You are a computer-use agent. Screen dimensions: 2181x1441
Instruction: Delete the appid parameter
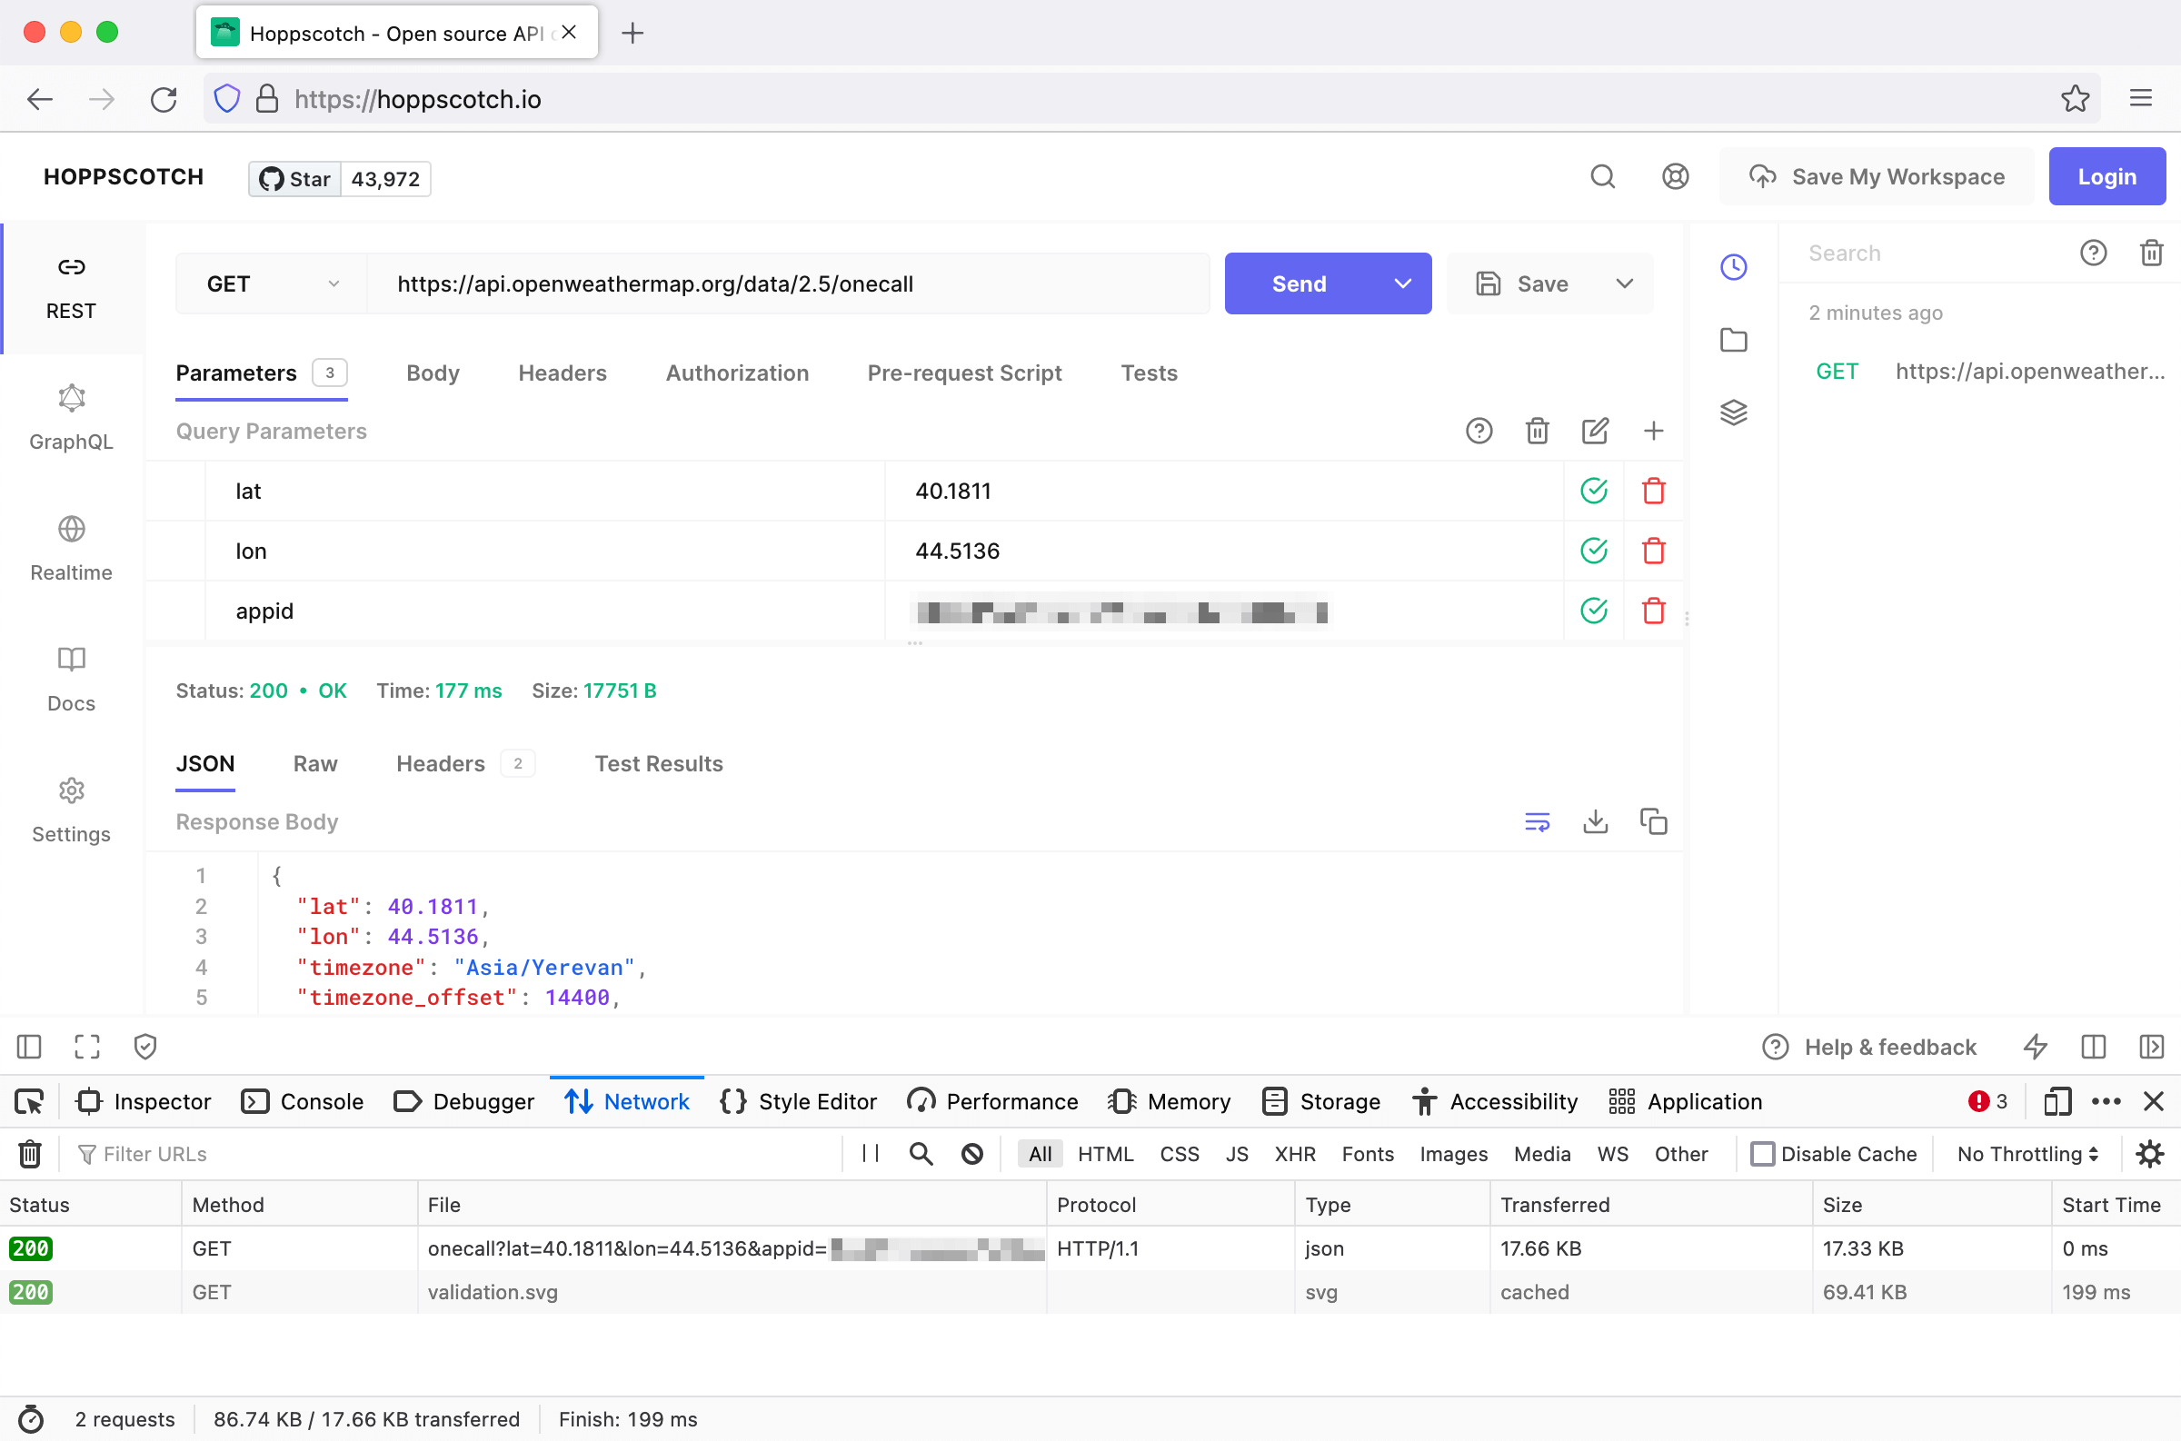[x=1652, y=611]
